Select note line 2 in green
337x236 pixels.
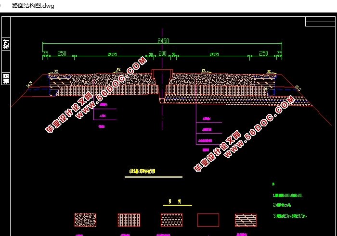point(282,205)
